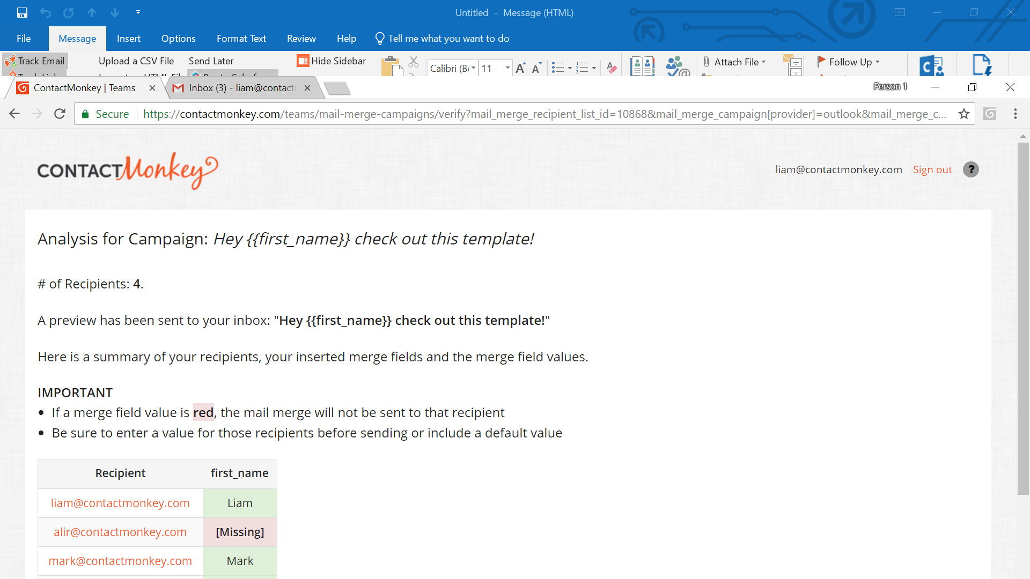Open the mark@contactmonkey.com recipient link

click(120, 561)
